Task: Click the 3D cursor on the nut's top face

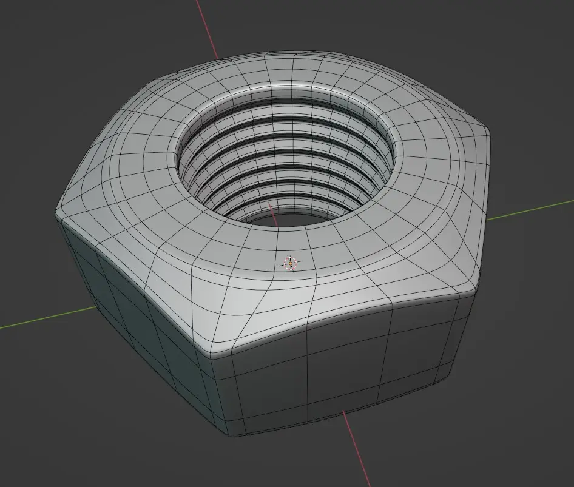Action: 291,263
